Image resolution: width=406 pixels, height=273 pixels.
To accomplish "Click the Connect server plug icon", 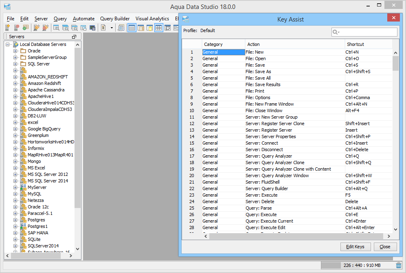I will click(36, 28).
